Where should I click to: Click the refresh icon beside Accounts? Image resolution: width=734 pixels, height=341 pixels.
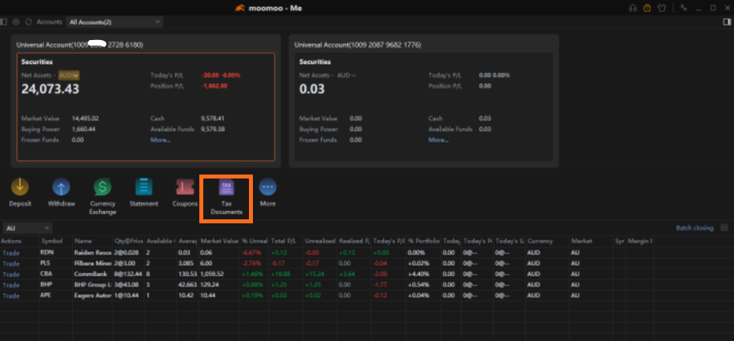[29, 22]
